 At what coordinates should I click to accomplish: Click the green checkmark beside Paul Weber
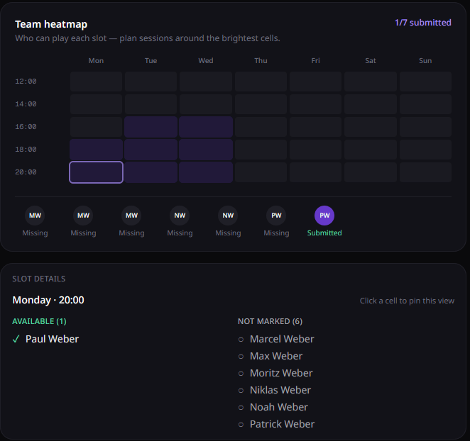pos(16,339)
